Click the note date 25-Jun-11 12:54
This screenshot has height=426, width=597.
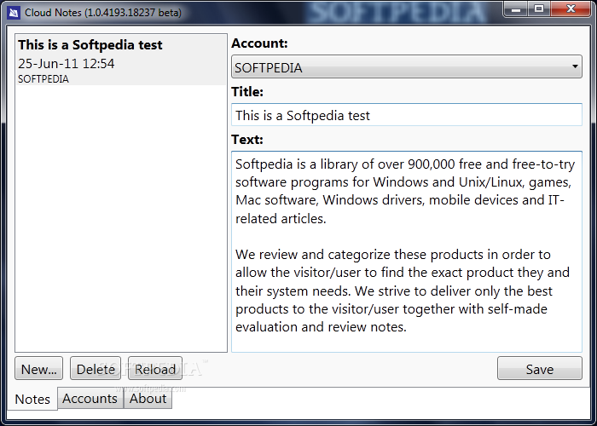coord(67,64)
